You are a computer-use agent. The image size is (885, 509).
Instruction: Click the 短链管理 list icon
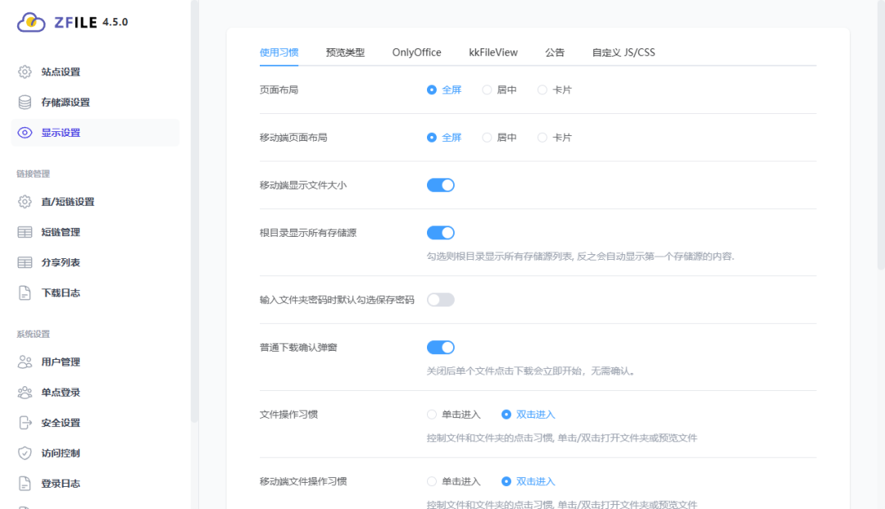[25, 231]
